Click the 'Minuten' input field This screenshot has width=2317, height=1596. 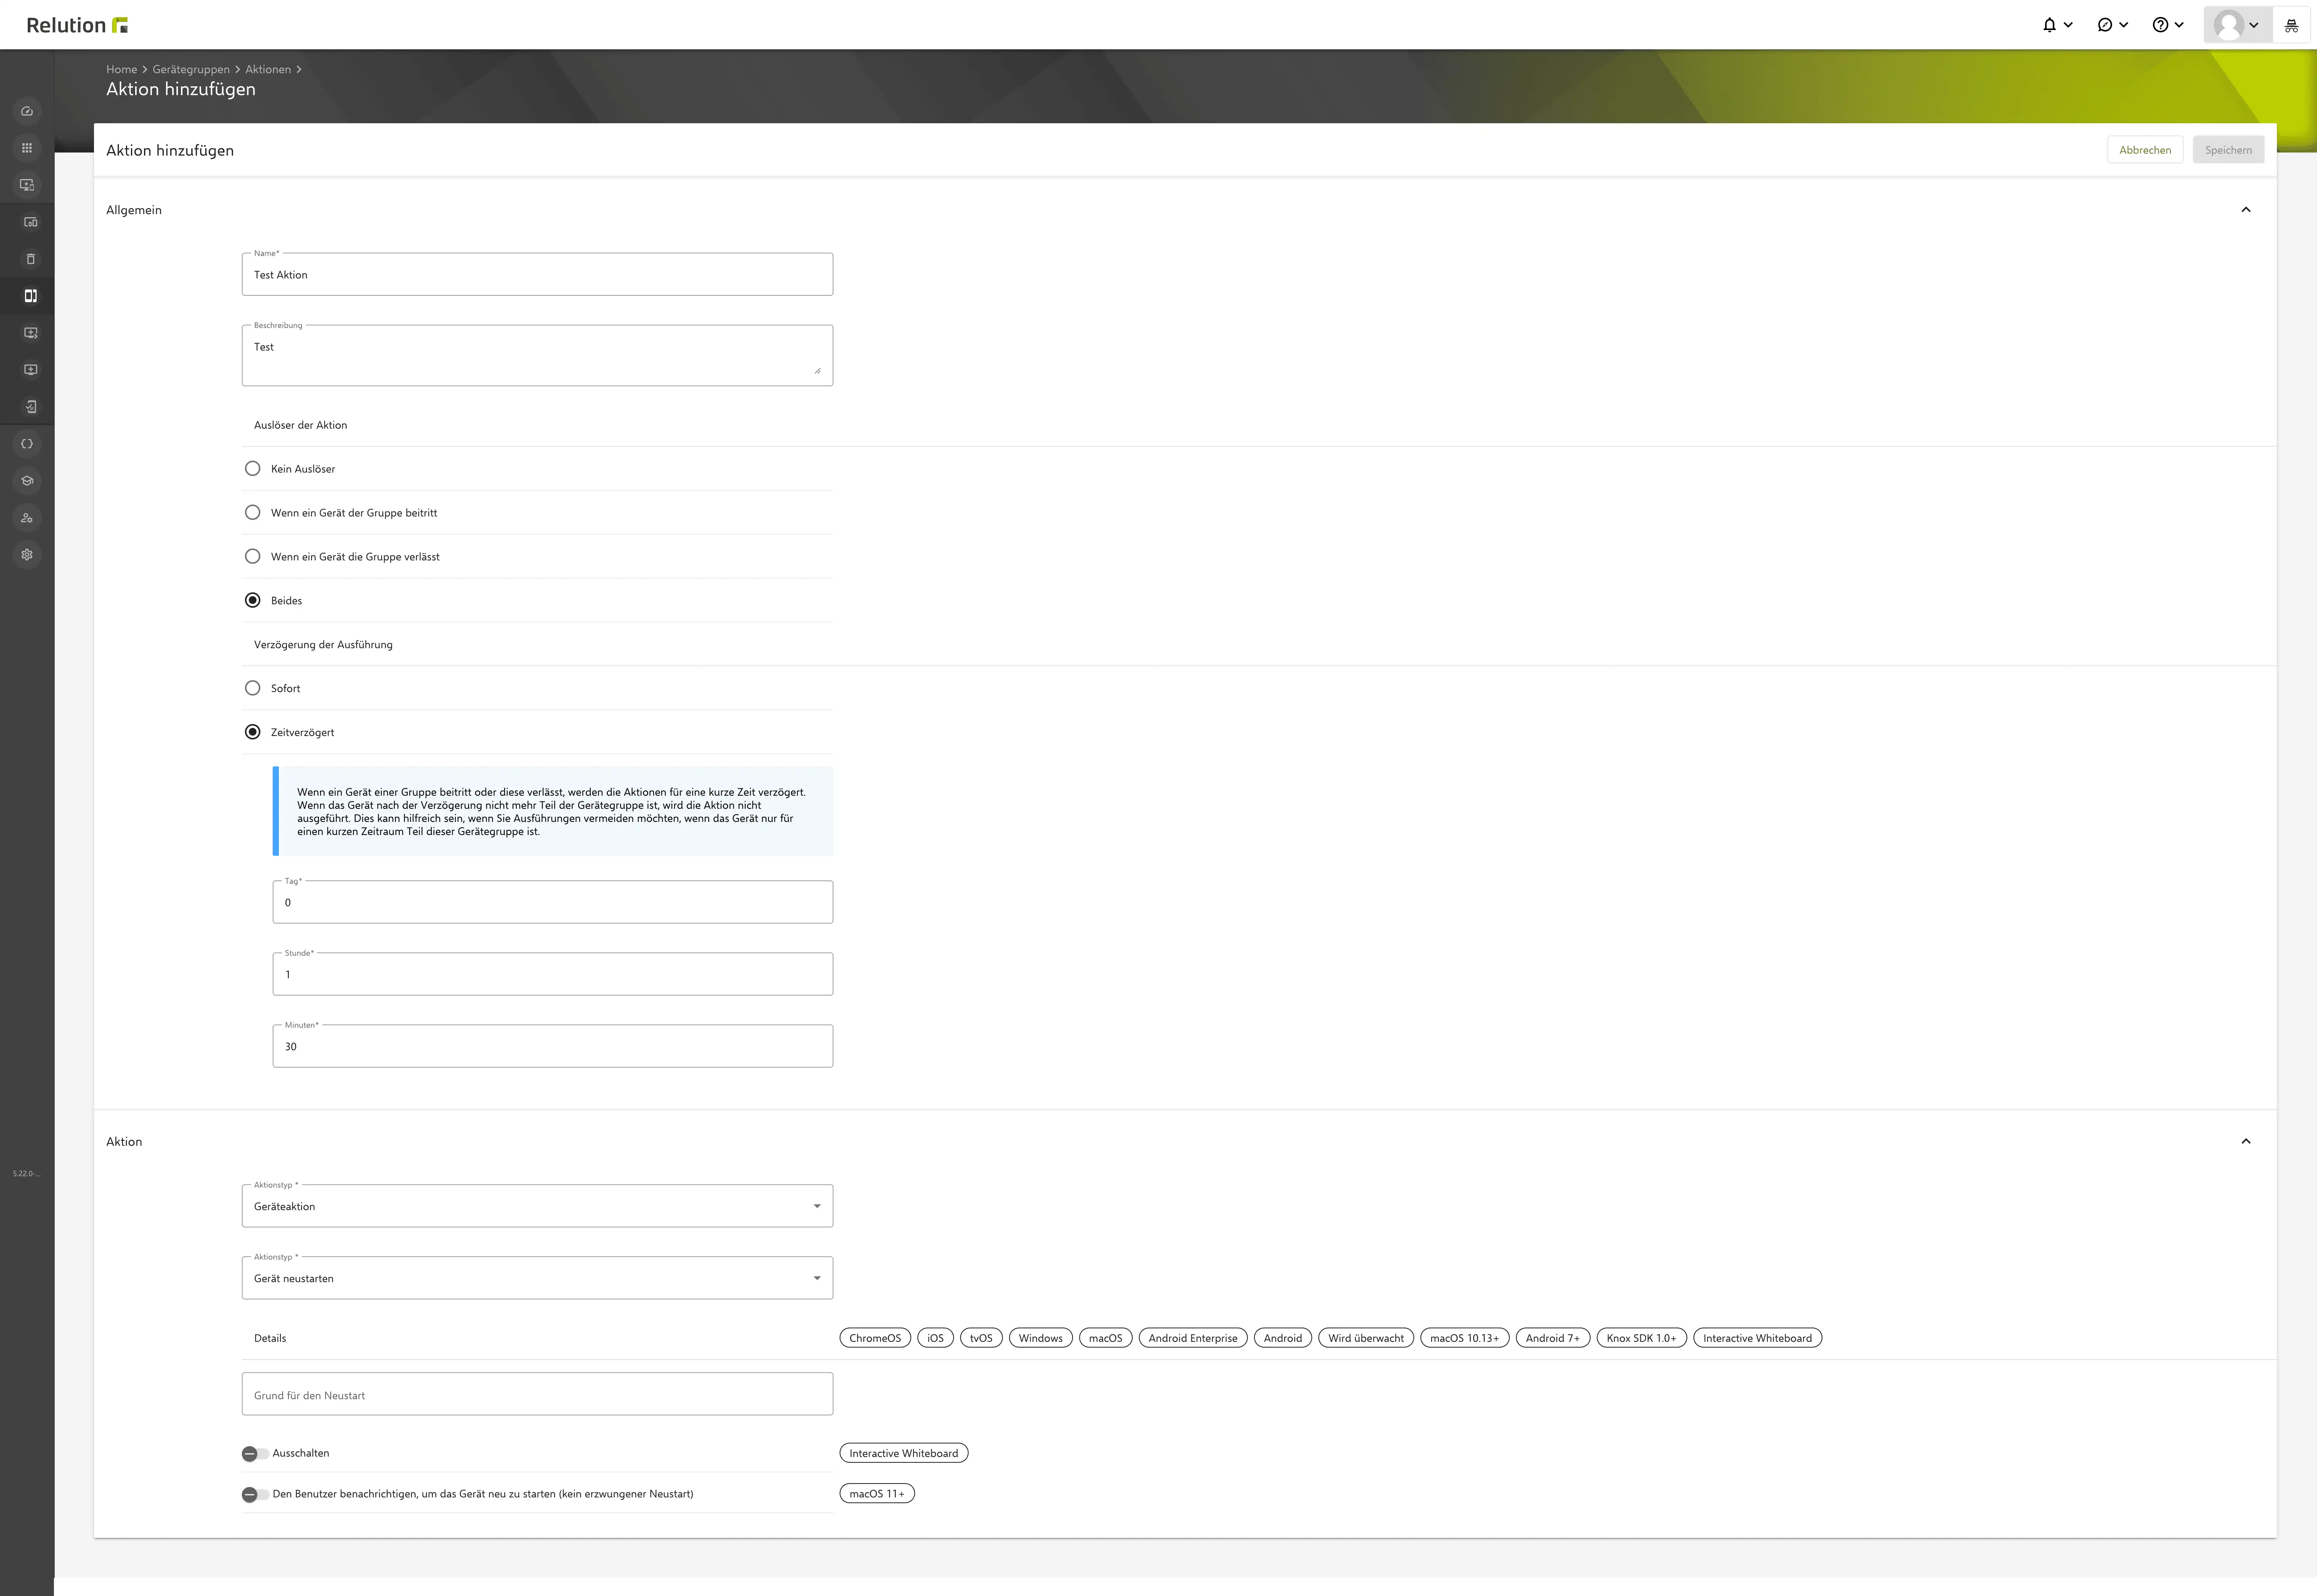click(x=552, y=1046)
